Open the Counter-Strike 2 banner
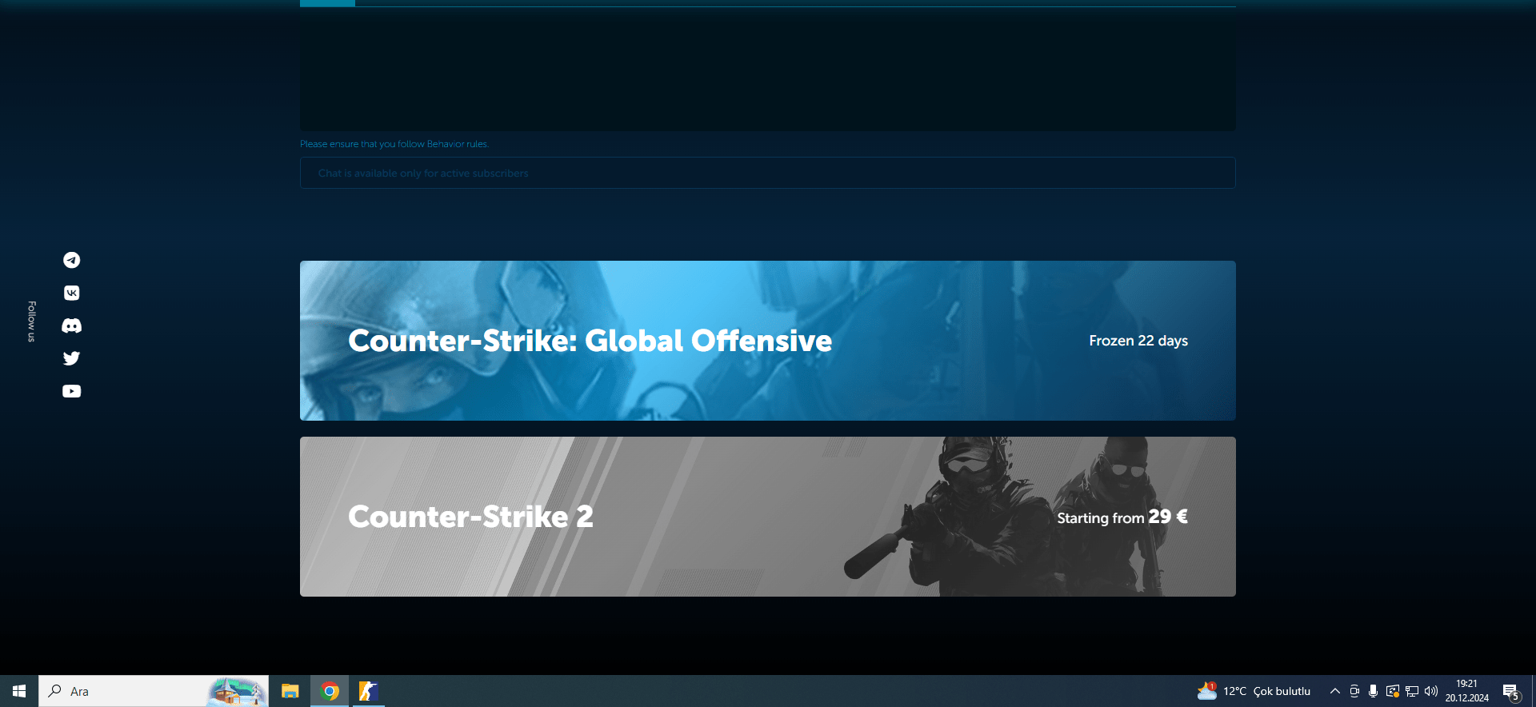 click(x=768, y=517)
